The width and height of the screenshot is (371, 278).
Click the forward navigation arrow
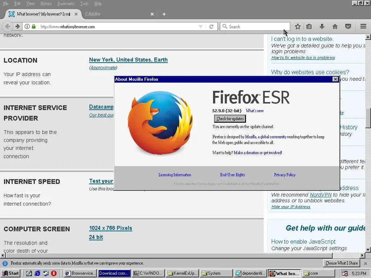pos(17,26)
